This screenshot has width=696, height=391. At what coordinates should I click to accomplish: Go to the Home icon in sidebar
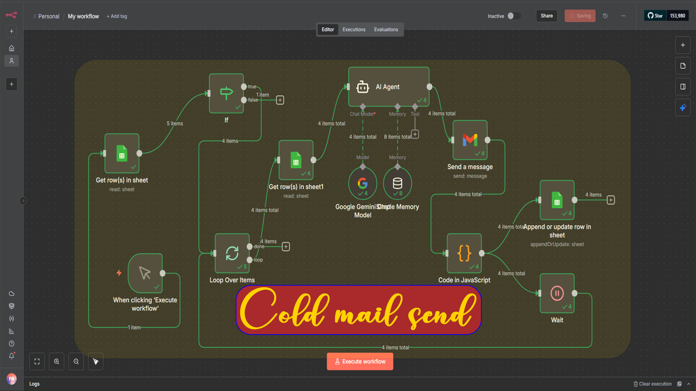pos(11,48)
